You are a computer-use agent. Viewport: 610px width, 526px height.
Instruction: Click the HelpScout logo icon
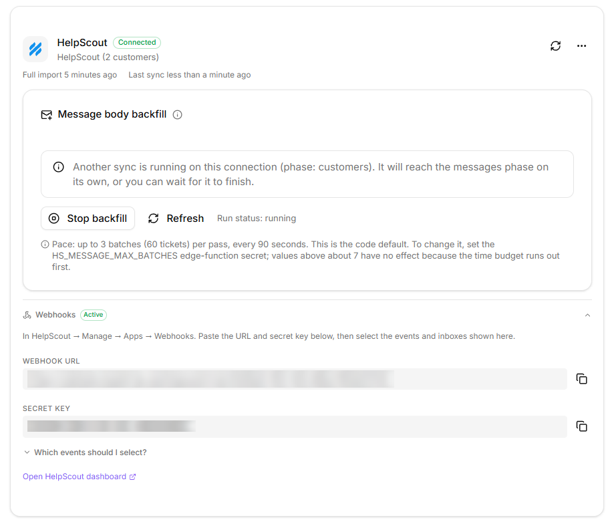point(35,49)
